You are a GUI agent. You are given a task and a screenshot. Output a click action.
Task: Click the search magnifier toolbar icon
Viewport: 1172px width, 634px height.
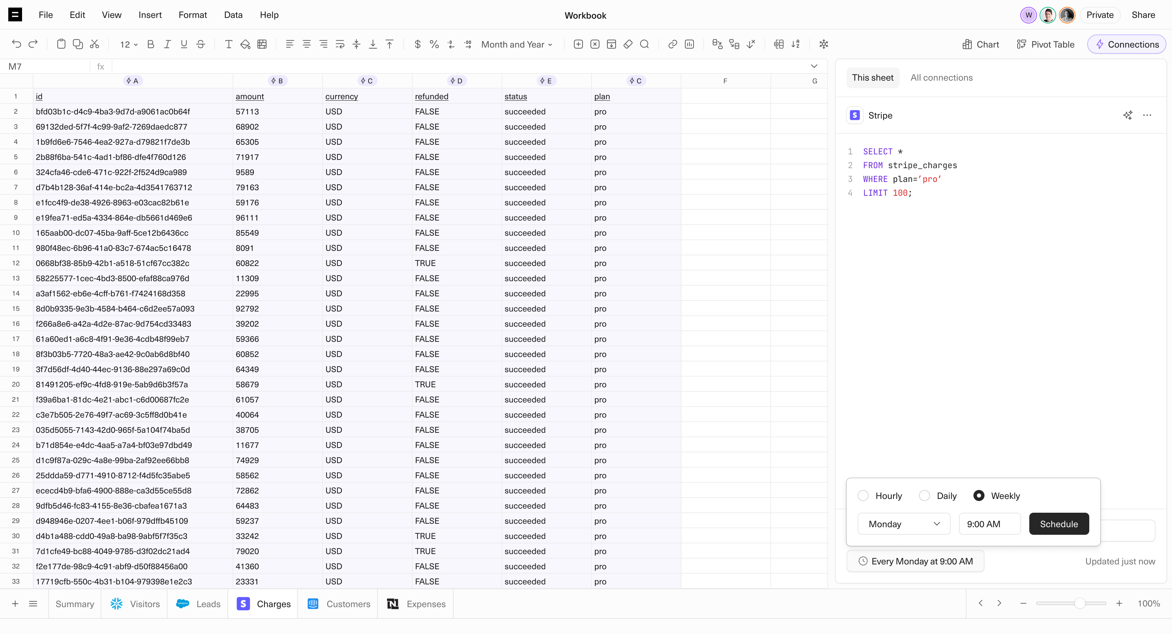click(x=644, y=44)
